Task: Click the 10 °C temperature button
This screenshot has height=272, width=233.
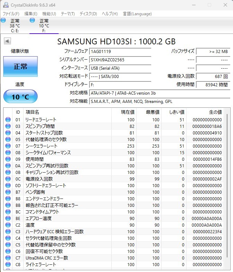Action: (20, 97)
